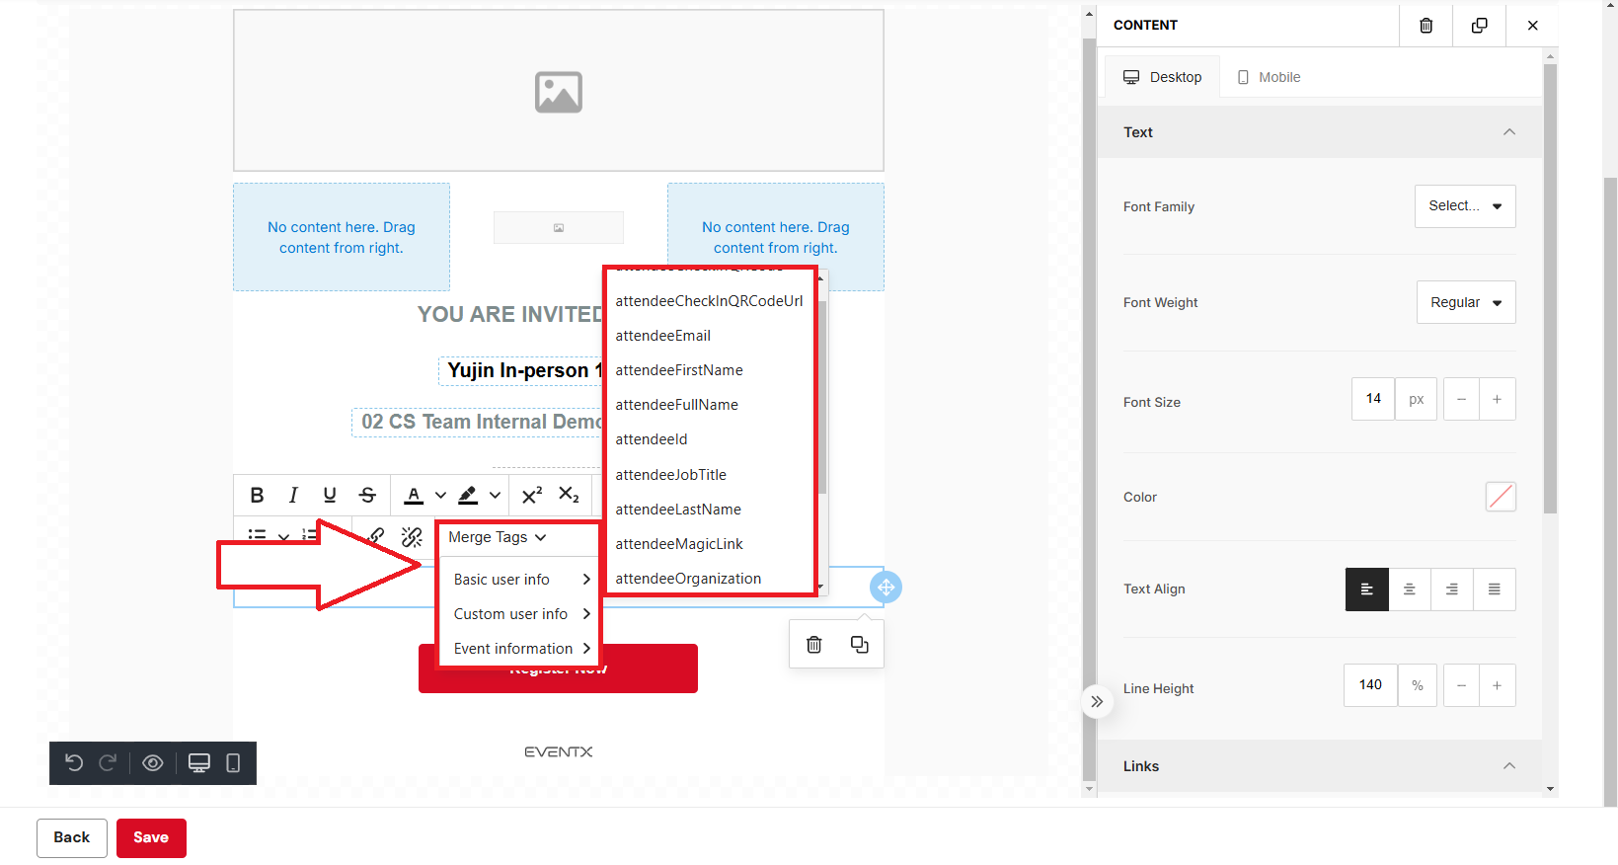The image size is (1618, 865).
Task: Duplicate content using copy icon in CONTENT header
Action: [x=1479, y=26]
